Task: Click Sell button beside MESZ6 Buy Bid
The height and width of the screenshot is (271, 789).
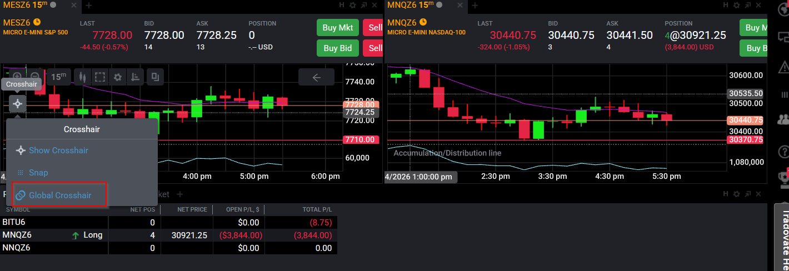Action: pos(373,48)
